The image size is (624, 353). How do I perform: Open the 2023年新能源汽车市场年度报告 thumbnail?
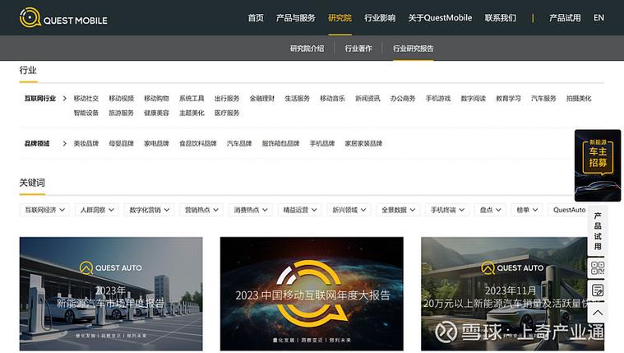coord(111,294)
